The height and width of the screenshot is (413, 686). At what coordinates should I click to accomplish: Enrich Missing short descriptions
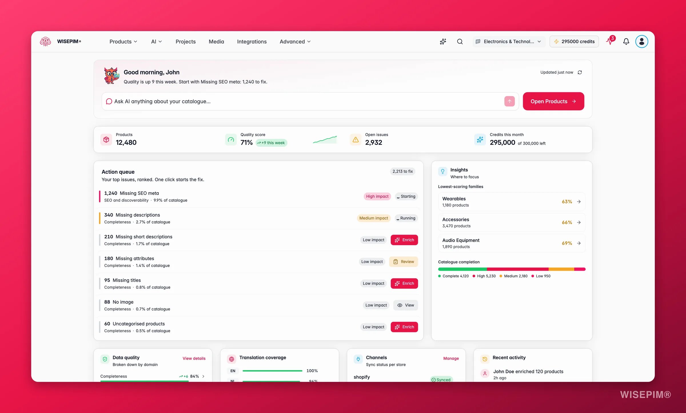click(x=404, y=240)
